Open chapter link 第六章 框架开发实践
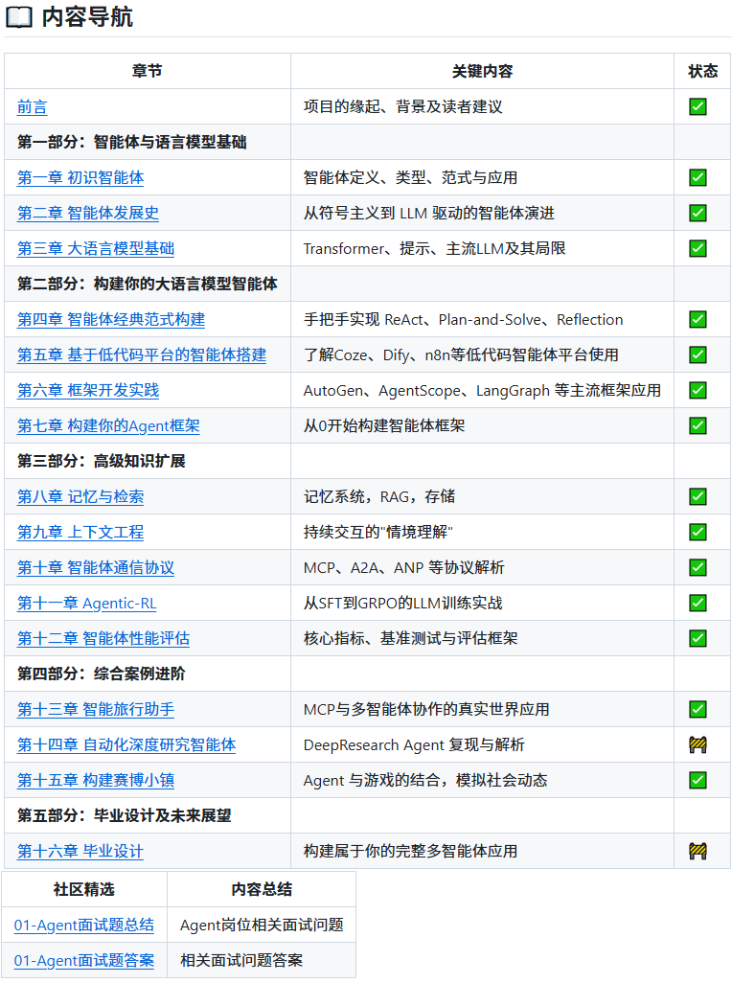Image resolution: width=732 pixels, height=983 pixels. pyautogui.click(x=88, y=391)
